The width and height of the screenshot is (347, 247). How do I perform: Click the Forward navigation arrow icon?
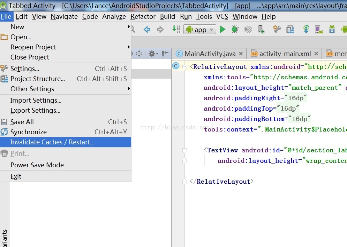click(x=160, y=29)
